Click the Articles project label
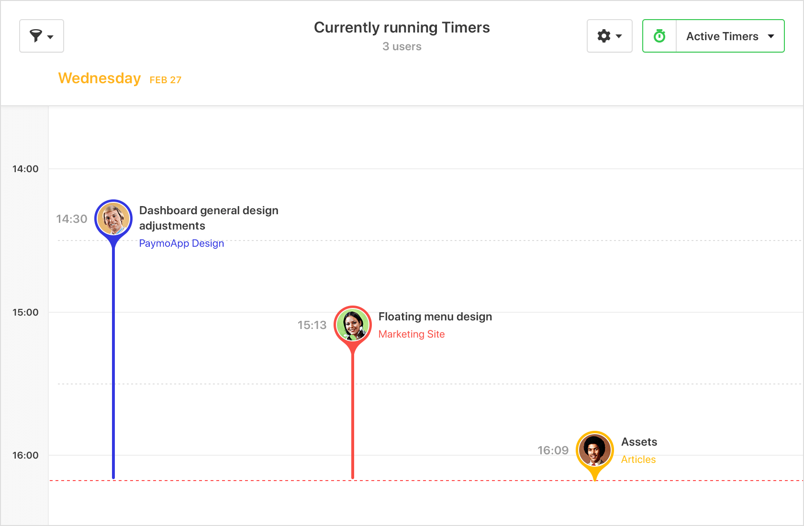The width and height of the screenshot is (804, 526). [x=638, y=459]
